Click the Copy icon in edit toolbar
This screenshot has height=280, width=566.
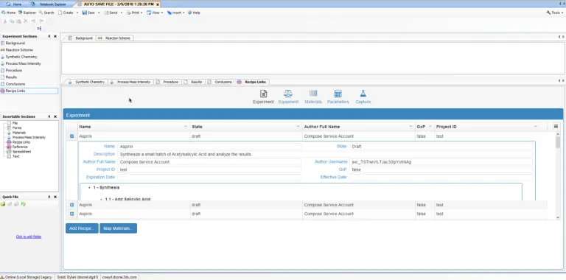(x=12, y=21)
